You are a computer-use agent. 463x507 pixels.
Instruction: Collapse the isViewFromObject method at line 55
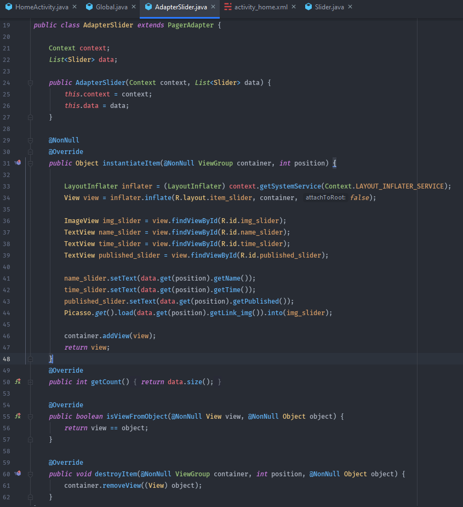(30, 417)
